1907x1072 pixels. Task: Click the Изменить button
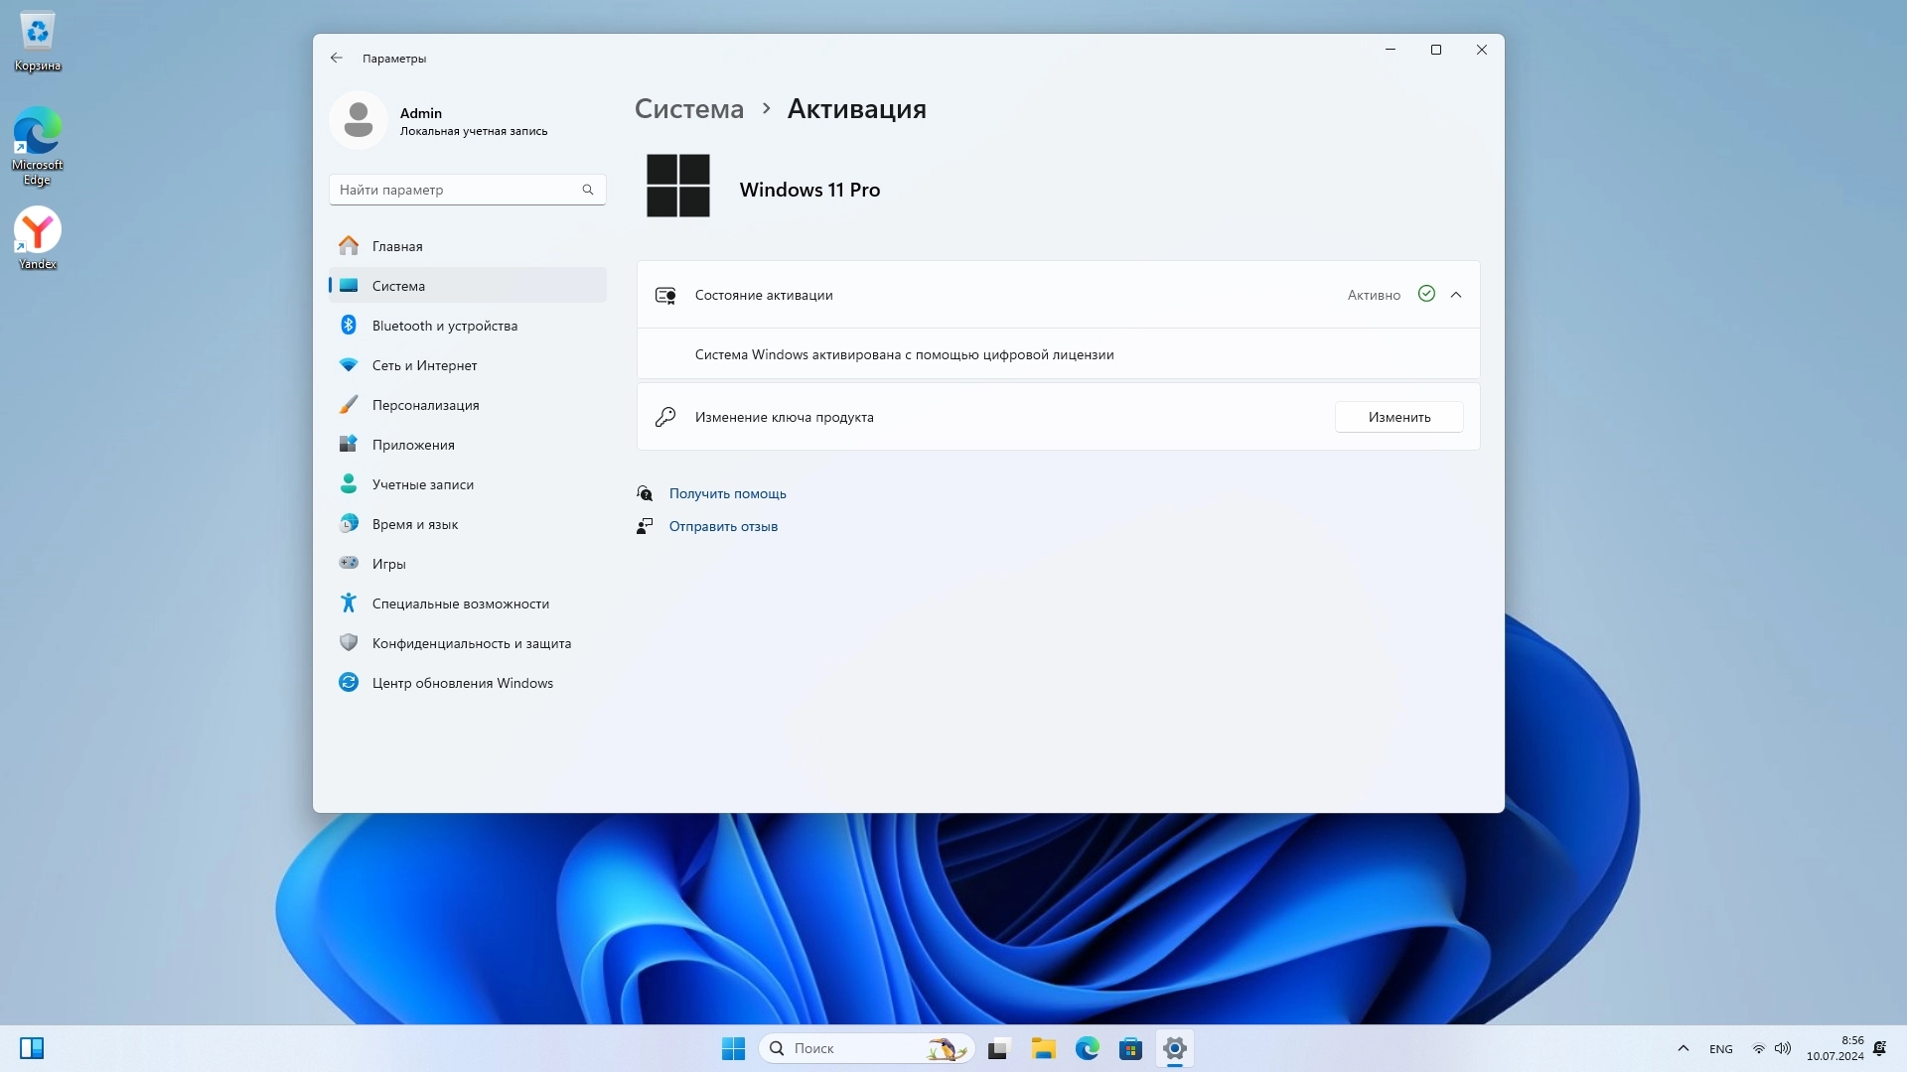tap(1398, 417)
